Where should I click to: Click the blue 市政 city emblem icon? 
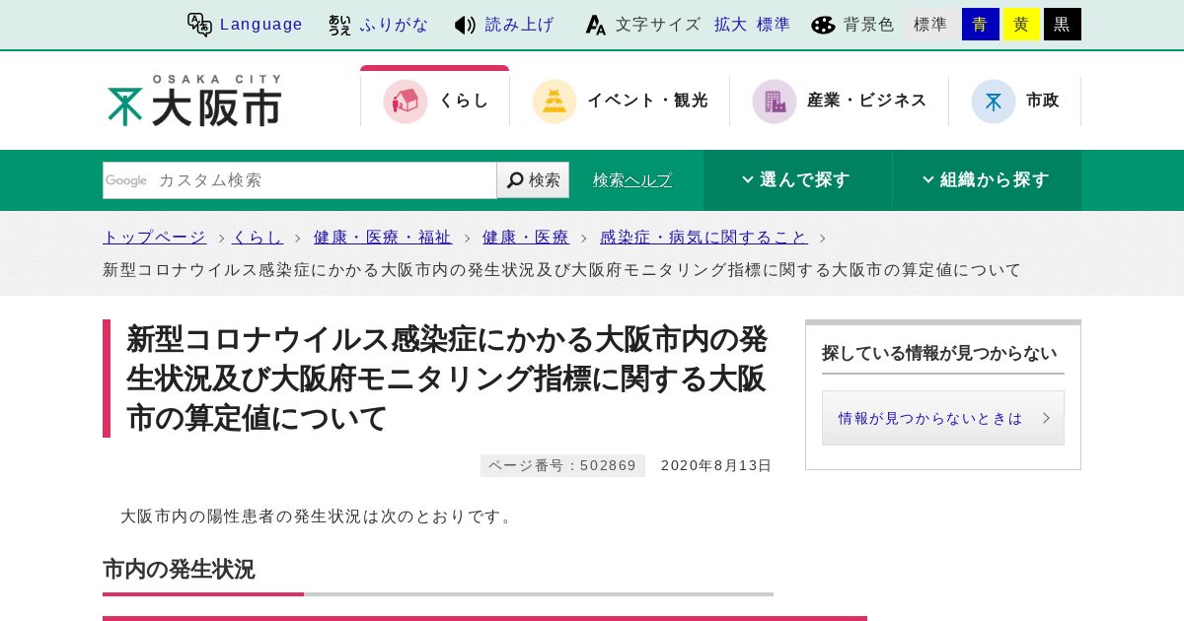point(994,102)
